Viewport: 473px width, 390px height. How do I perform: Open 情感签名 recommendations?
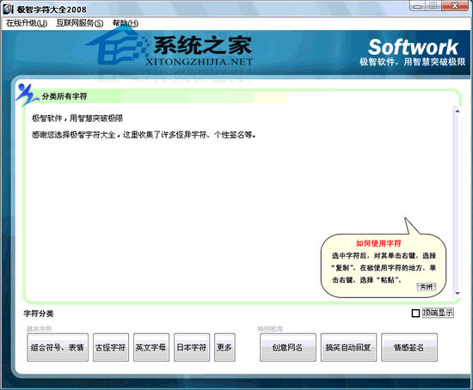tap(409, 347)
